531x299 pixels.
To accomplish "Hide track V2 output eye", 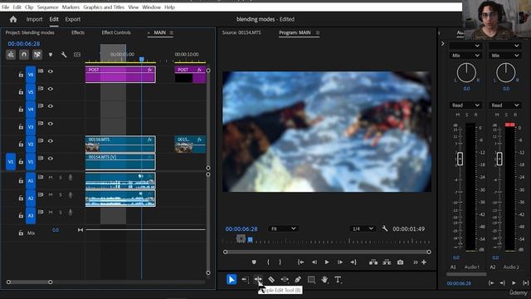I will tap(51, 141).
